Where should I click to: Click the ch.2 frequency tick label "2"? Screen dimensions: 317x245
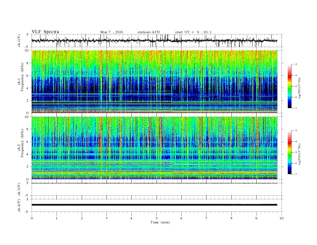click(28, 167)
